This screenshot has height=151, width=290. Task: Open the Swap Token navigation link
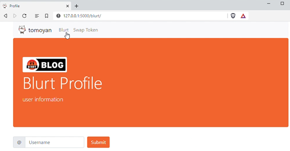point(86,30)
